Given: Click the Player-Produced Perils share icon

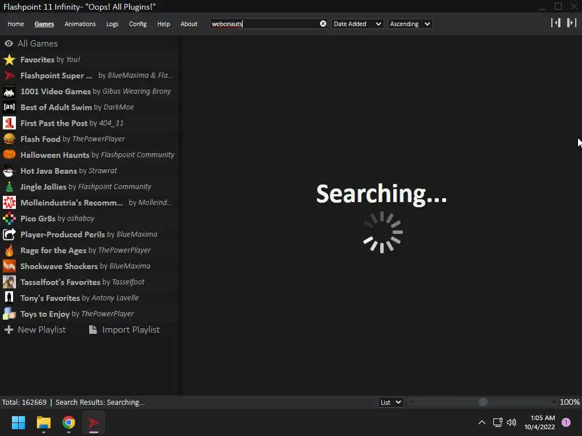Looking at the screenshot, I should click(9, 234).
